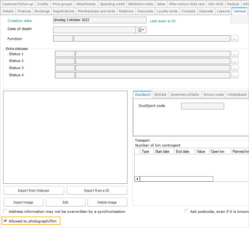The height and width of the screenshot is (228, 249).
Task: Uncheck Allowed to photograph/film
Action: 6,221
